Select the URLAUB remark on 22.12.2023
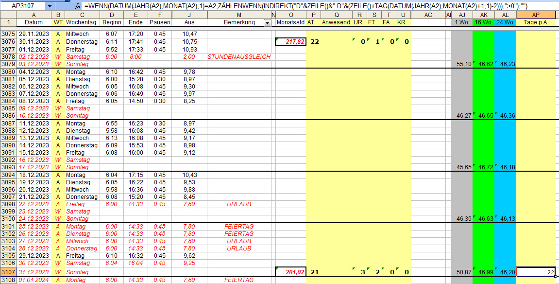 239,204
